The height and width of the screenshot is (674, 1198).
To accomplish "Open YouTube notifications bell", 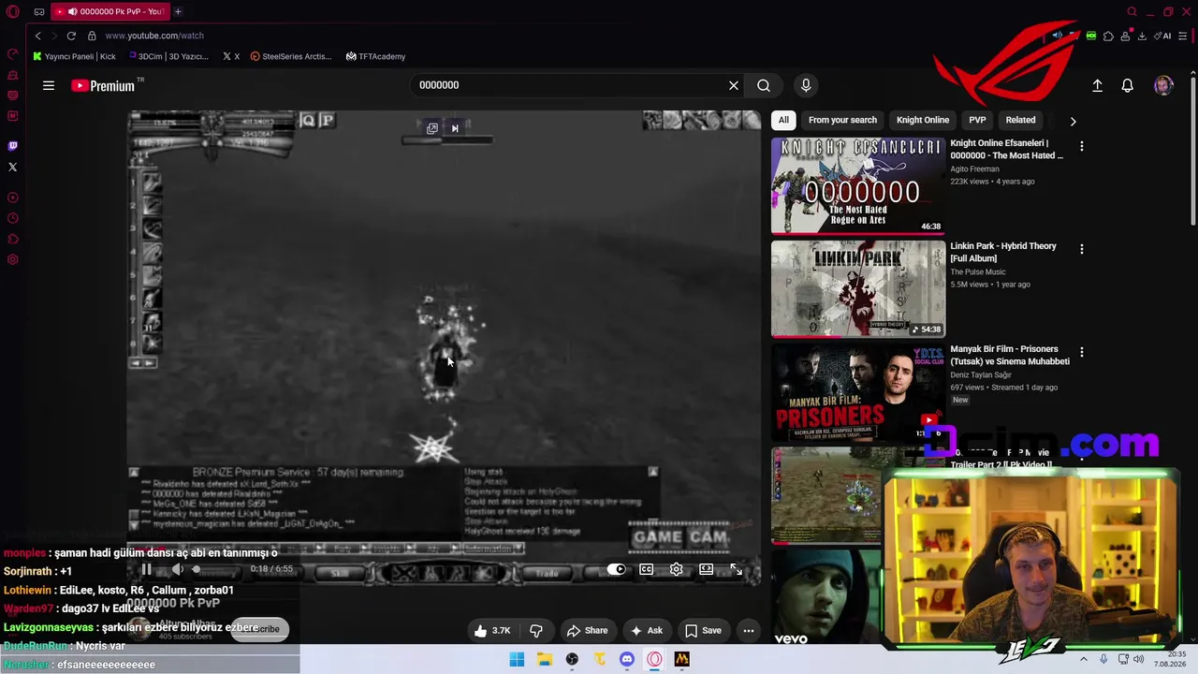I will 1128,85.
